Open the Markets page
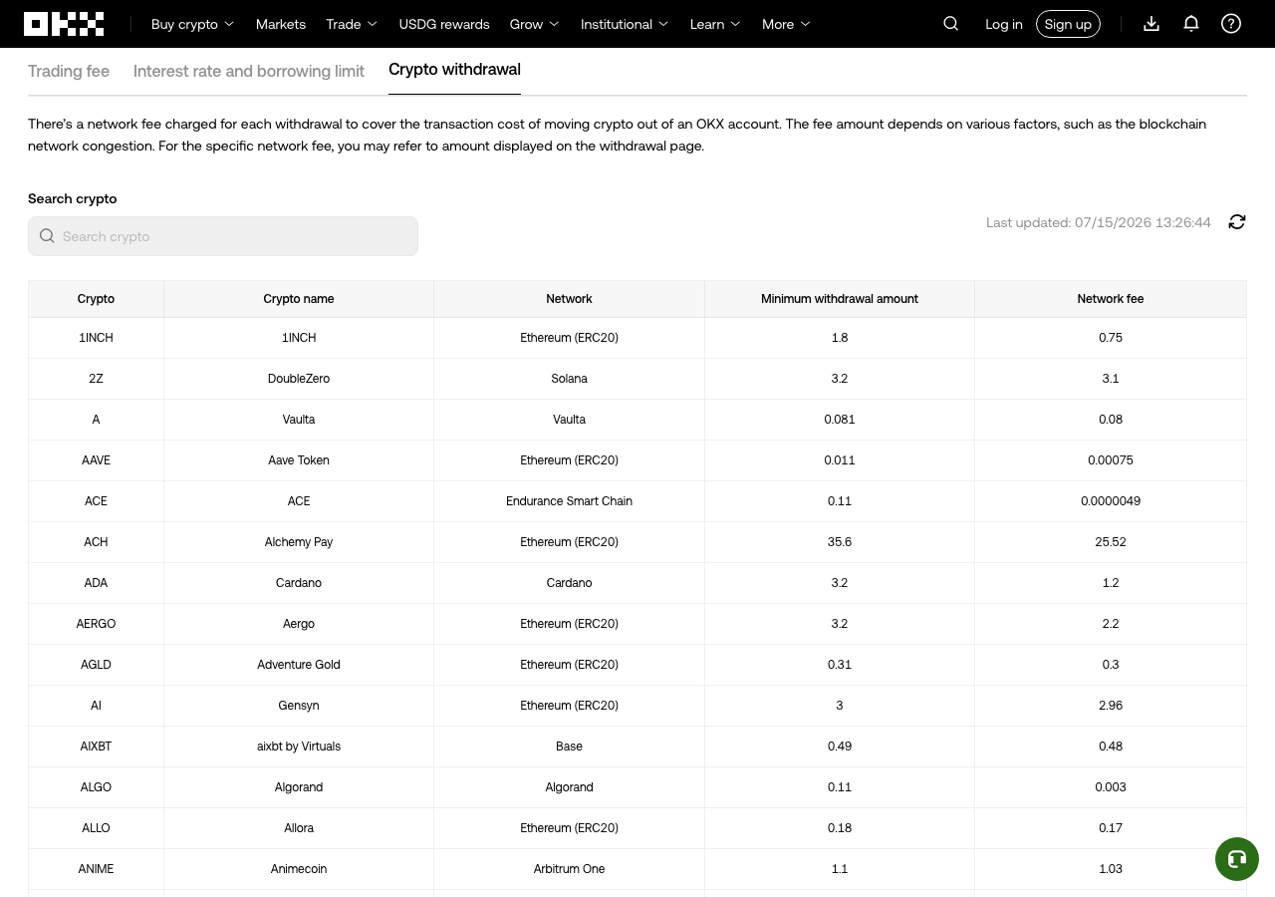Viewport: 1275px width, 897px height. (x=281, y=24)
